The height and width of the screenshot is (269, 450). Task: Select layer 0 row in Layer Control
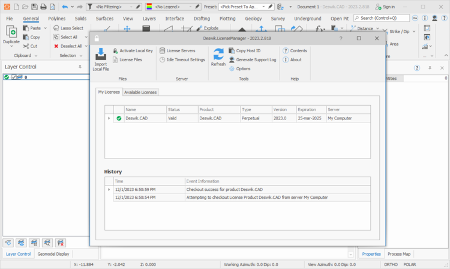point(46,77)
